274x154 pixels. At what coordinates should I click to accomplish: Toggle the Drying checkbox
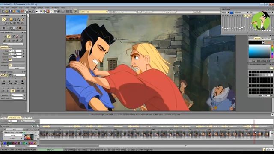click(10, 60)
